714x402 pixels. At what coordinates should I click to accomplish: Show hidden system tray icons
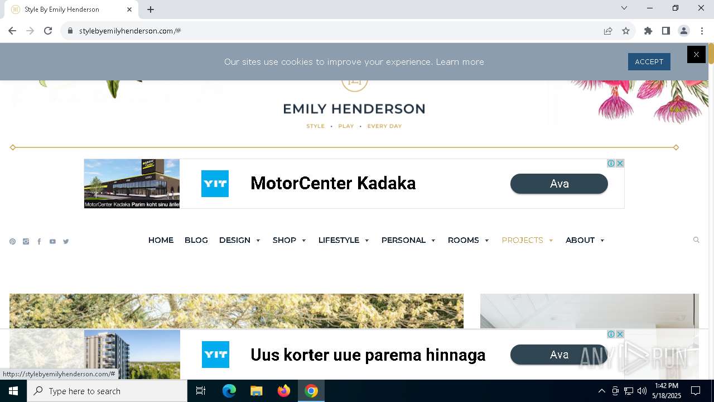pyautogui.click(x=601, y=391)
